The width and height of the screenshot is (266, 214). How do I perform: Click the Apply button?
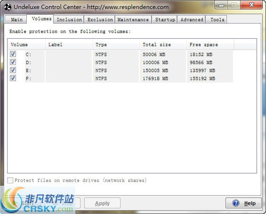(x=102, y=203)
